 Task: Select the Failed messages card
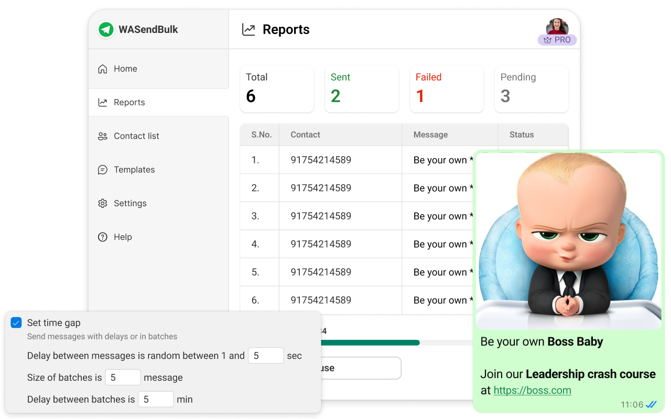tap(447, 89)
